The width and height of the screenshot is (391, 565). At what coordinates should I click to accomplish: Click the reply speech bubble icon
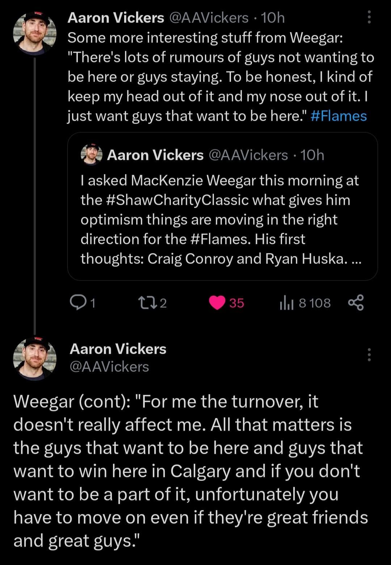[76, 303]
